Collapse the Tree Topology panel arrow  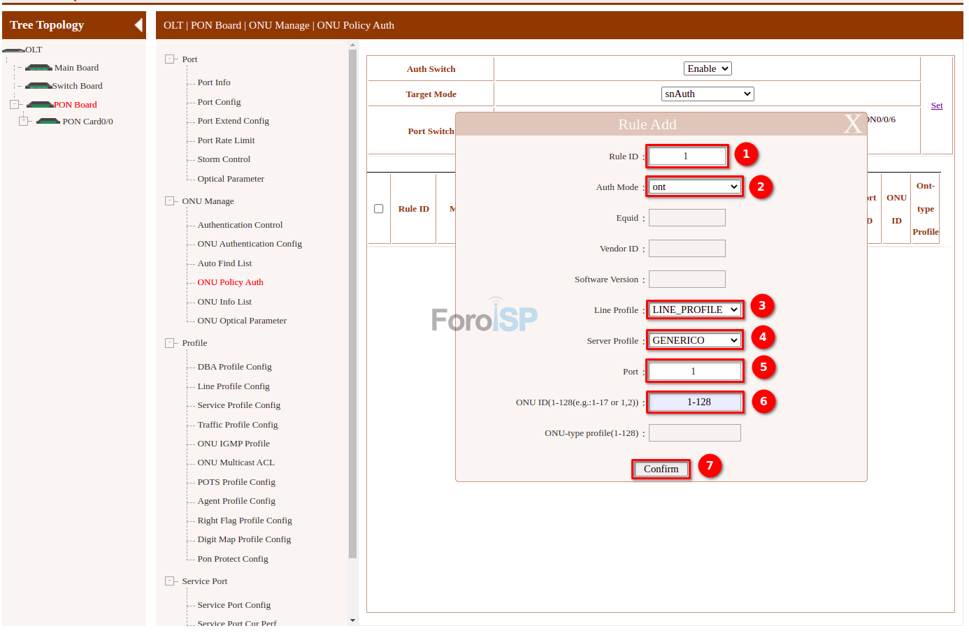(138, 25)
